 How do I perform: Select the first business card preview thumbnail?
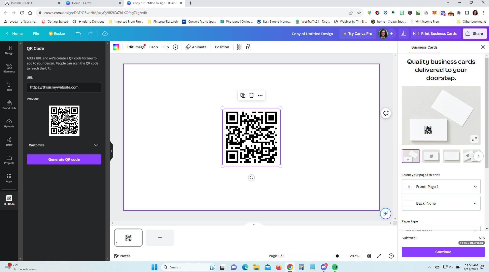411,156
